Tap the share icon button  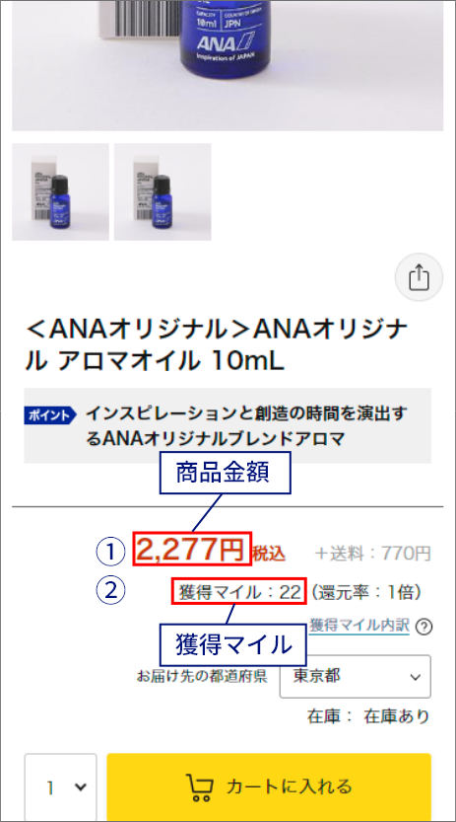419,276
